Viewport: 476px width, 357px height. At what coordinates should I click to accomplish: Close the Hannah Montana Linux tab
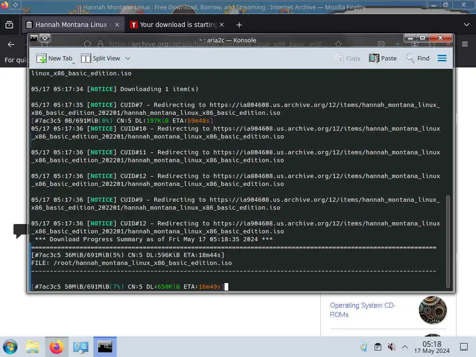point(117,25)
